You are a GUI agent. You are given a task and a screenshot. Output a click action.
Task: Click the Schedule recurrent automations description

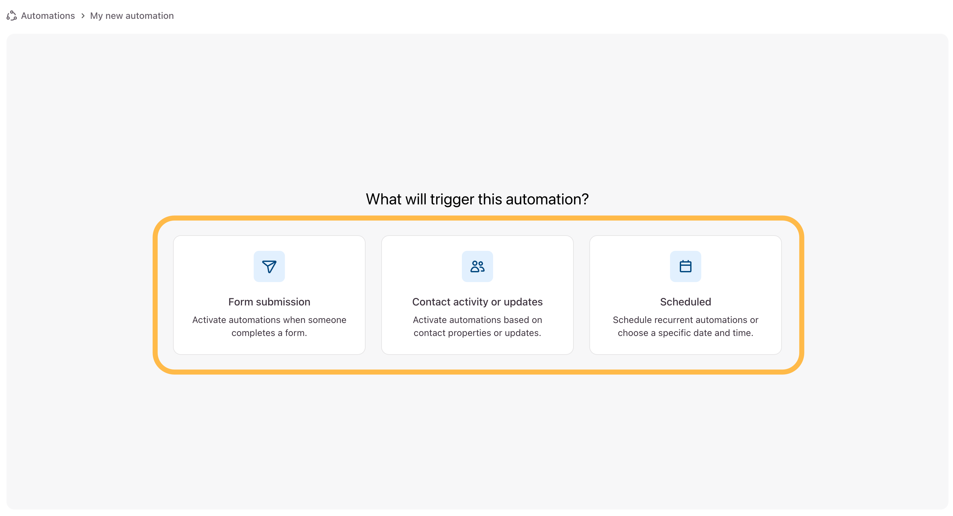point(685,326)
